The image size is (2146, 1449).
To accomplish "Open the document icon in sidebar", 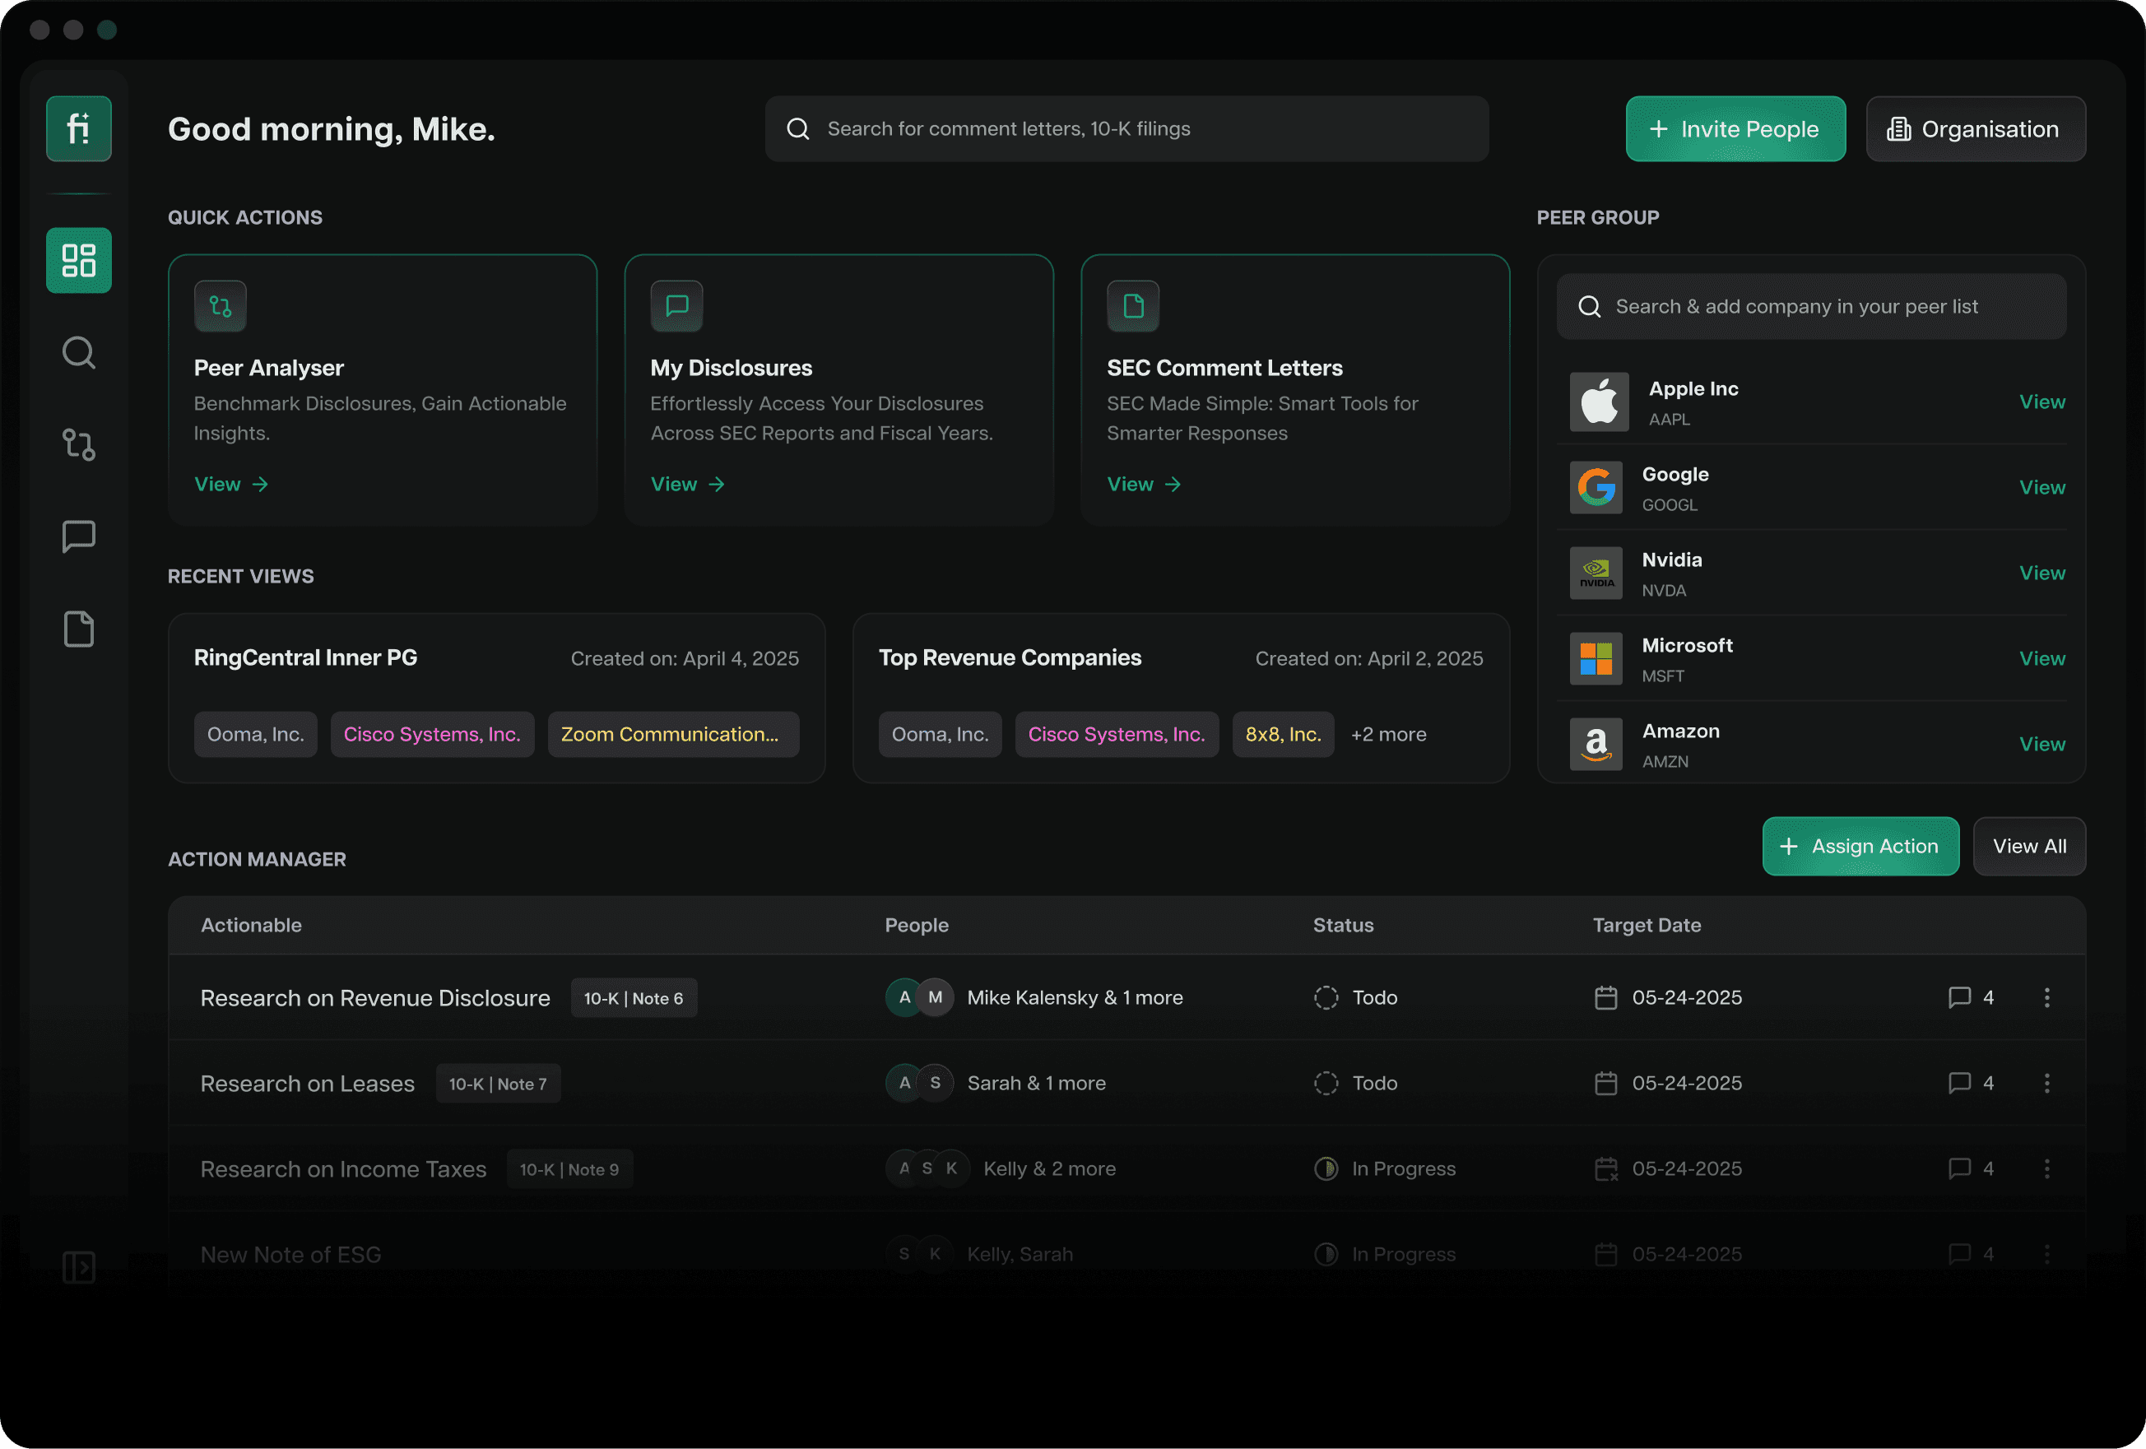I will tap(78, 629).
